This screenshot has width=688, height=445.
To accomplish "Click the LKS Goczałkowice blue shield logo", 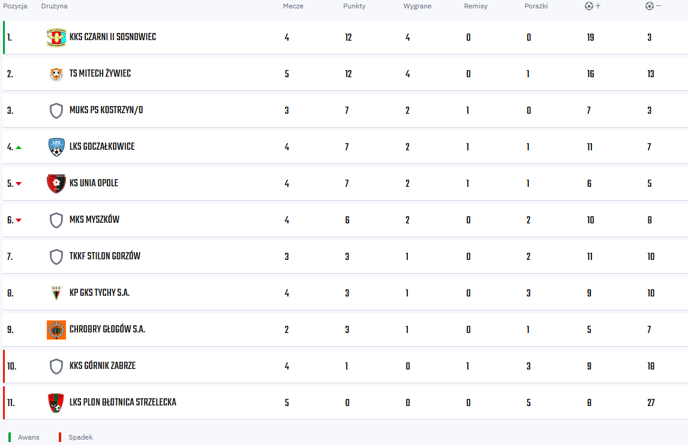I will 56,147.
